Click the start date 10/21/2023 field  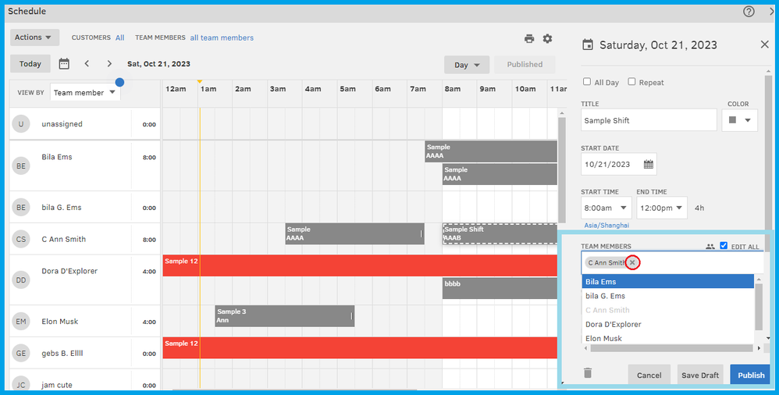click(x=618, y=165)
